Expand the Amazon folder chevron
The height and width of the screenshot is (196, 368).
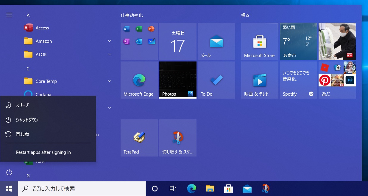pyautogui.click(x=110, y=41)
